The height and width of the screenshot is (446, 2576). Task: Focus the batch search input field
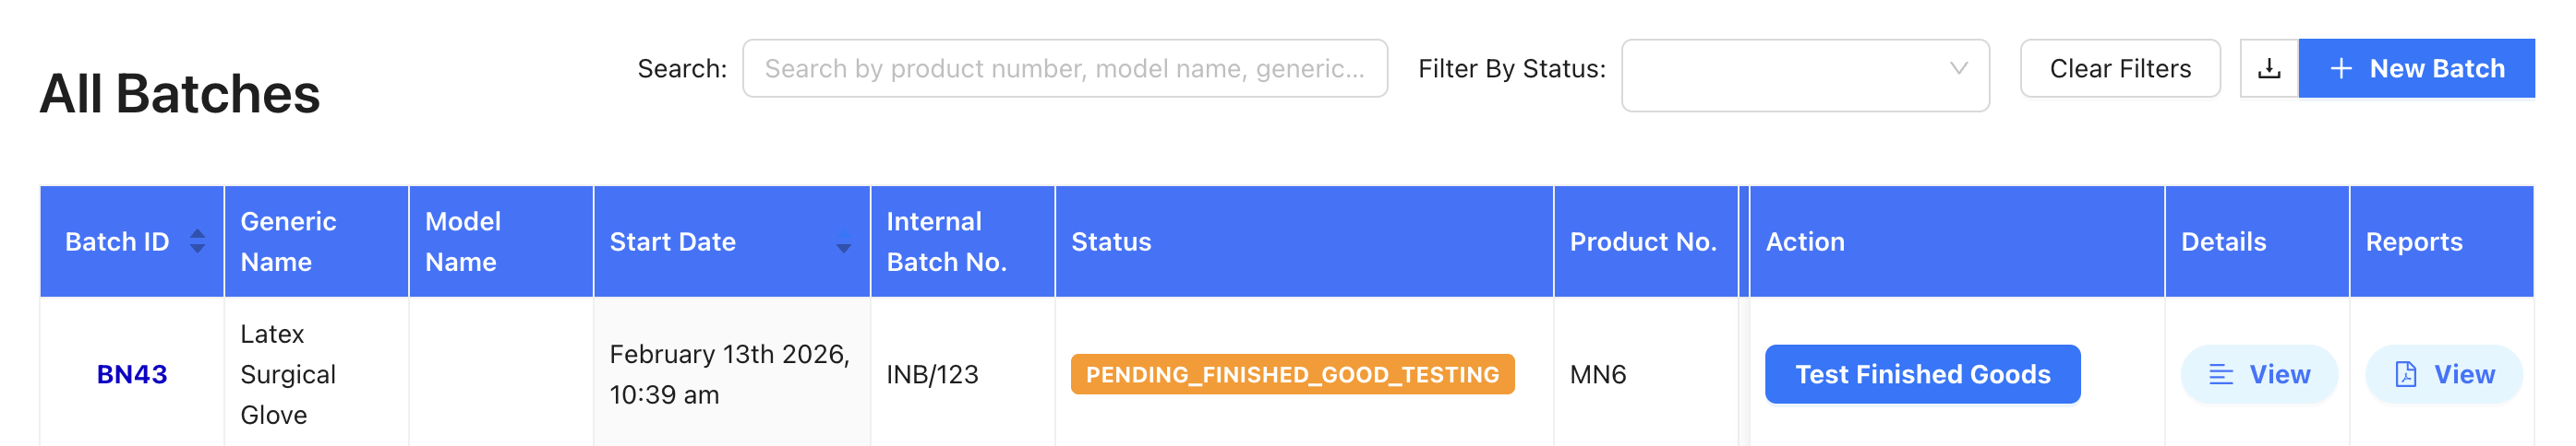(1064, 69)
